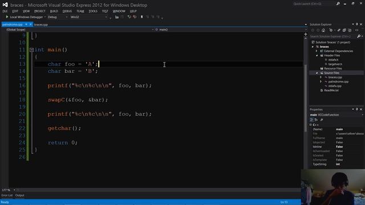Click the Home icon in Solution Explorer toolbar
This screenshot has height=205, width=365.
[323, 30]
